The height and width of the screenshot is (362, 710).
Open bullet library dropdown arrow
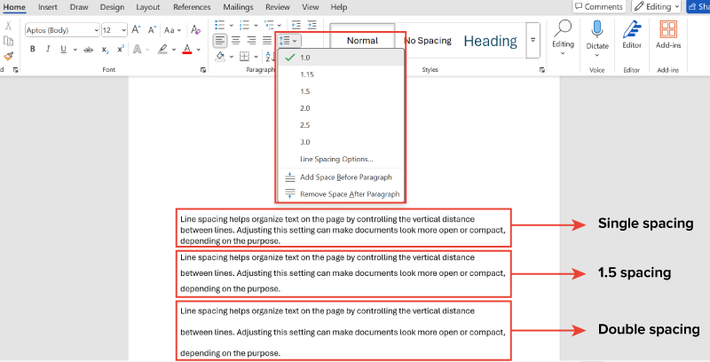232,26
